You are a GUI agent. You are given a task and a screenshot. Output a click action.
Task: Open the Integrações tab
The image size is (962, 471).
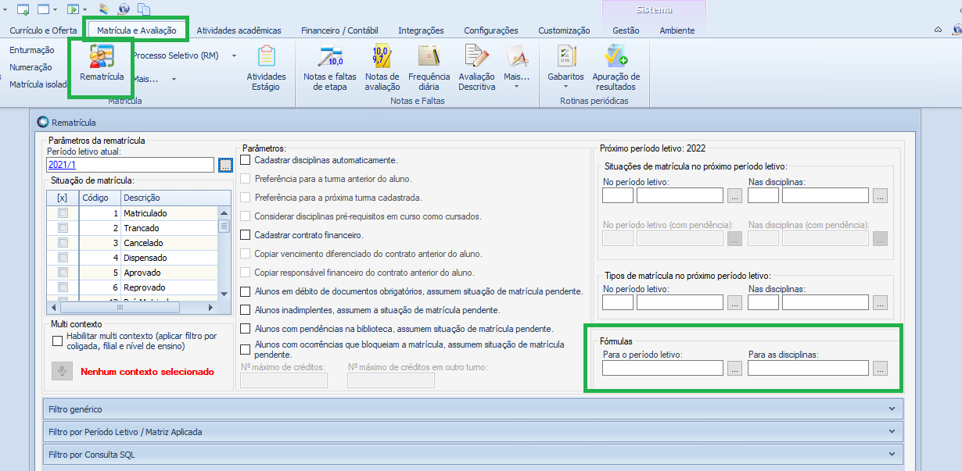pyautogui.click(x=421, y=30)
